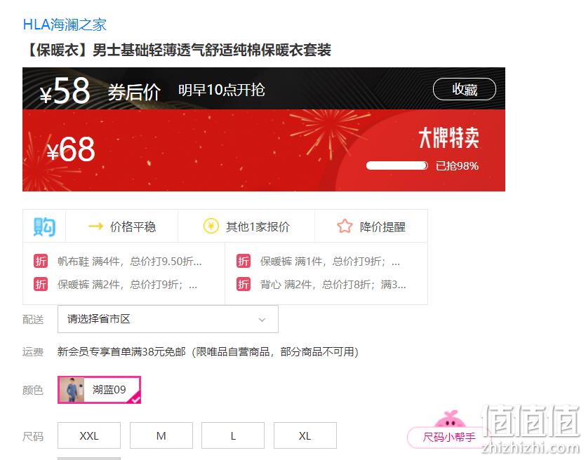This screenshot has height=460, width=586.
Task: Select size XXL
Action: pyautogui.click(x=89, y=435)
